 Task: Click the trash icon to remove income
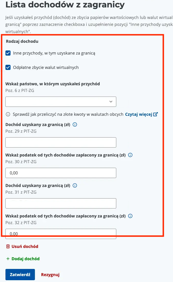pos(8,246)
